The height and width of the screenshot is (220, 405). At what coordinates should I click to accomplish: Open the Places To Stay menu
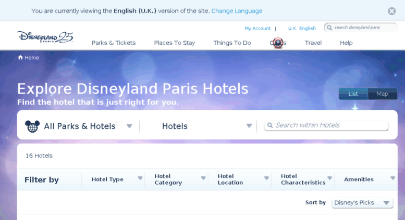coord(174,43)
